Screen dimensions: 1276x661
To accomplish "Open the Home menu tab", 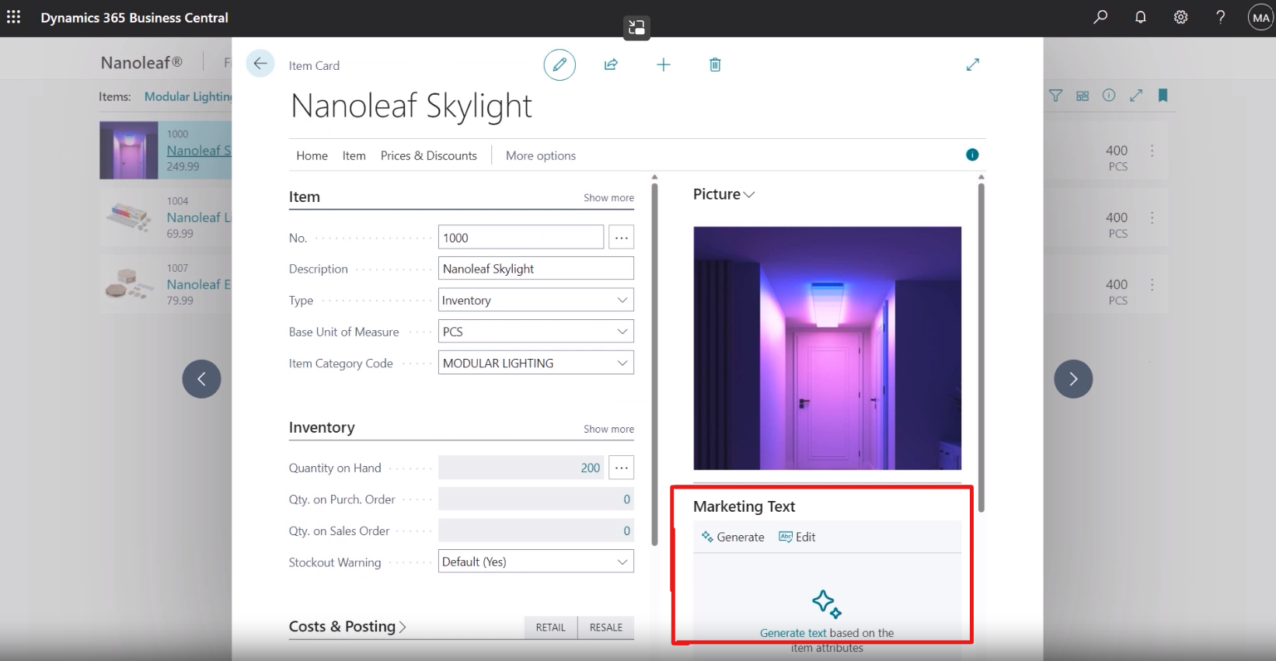I will pyautogui.click(x=312, y=155).
